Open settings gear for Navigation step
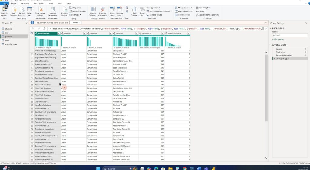 [x=305, y=52]
